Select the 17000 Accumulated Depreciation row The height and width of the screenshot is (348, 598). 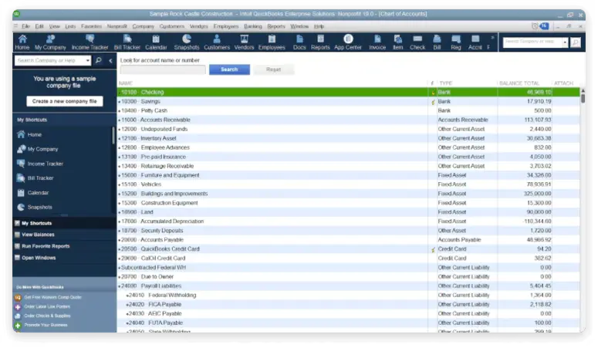(x=349, y=221)
